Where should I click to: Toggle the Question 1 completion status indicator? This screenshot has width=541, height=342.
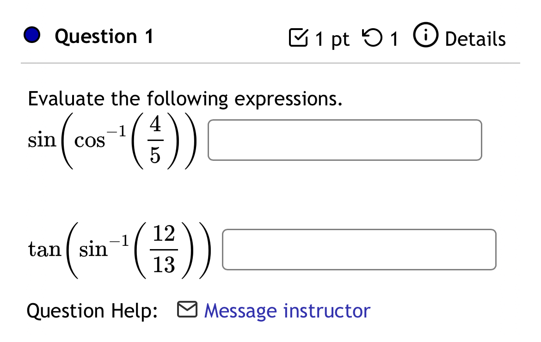click(x=32, y=35)
